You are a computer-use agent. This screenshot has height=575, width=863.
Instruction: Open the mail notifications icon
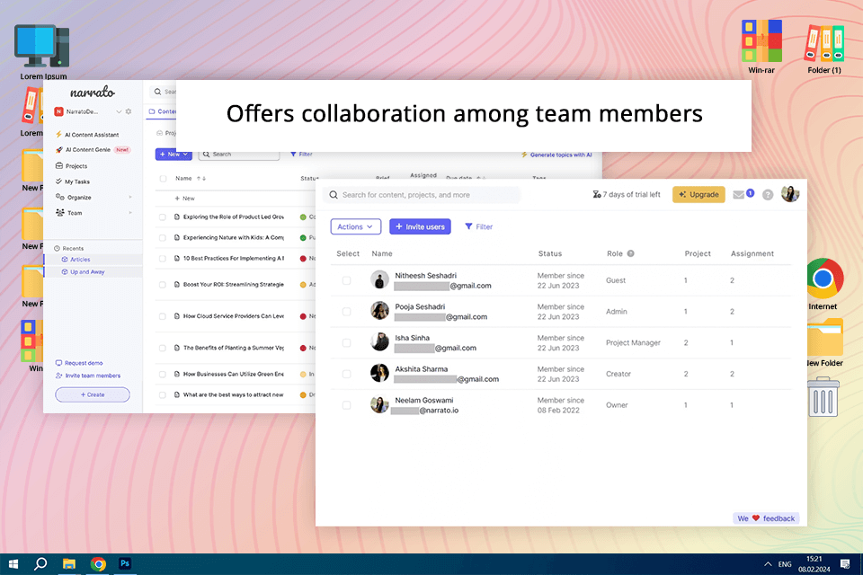pos(739,195)
